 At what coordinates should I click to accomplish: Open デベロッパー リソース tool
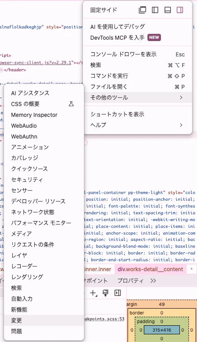coord(44,201)
